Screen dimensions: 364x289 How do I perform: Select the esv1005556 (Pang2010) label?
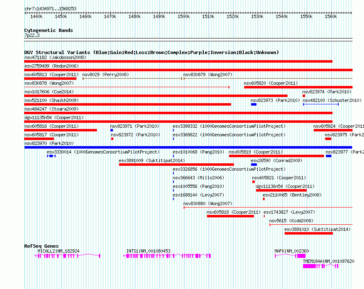(x=198, y=186)
